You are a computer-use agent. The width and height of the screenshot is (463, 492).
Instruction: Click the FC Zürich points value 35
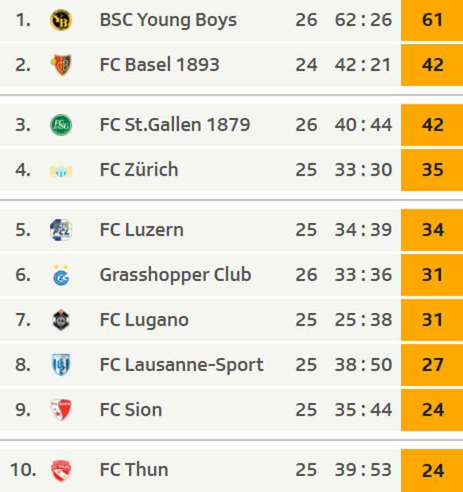point(432,170)
